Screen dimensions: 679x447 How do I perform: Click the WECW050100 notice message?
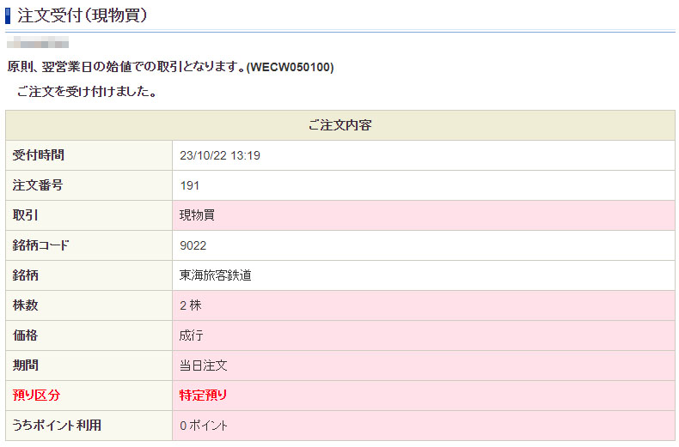click(x=170, y=67)
